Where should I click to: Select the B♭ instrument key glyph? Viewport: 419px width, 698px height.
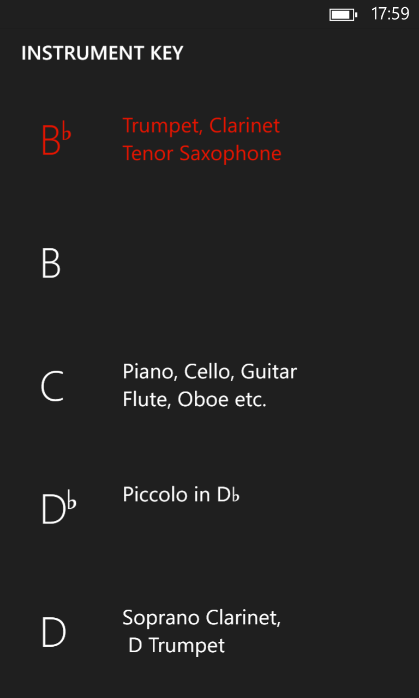(56, 140)
